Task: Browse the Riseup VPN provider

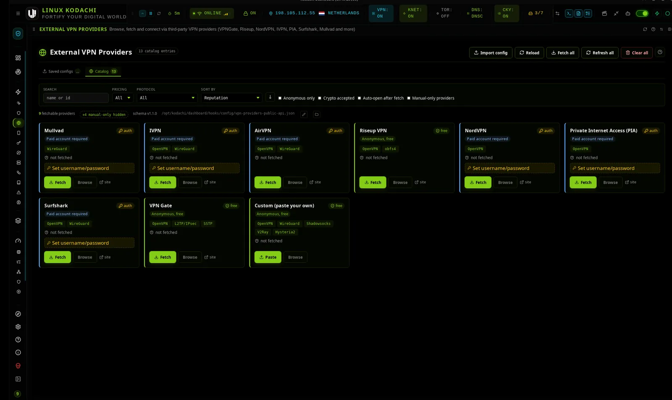Action: [x=400, y=183]
